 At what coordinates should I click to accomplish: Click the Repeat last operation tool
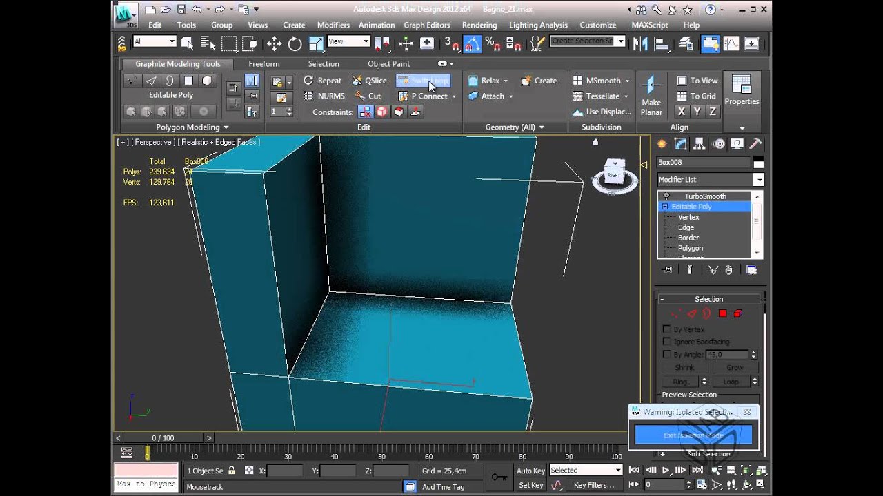(322, 81)
